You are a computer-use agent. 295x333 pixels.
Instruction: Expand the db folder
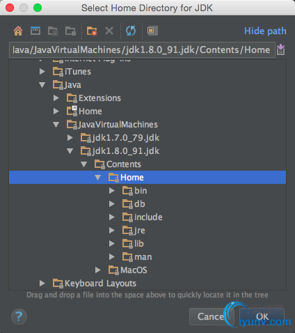pos(112,204)
